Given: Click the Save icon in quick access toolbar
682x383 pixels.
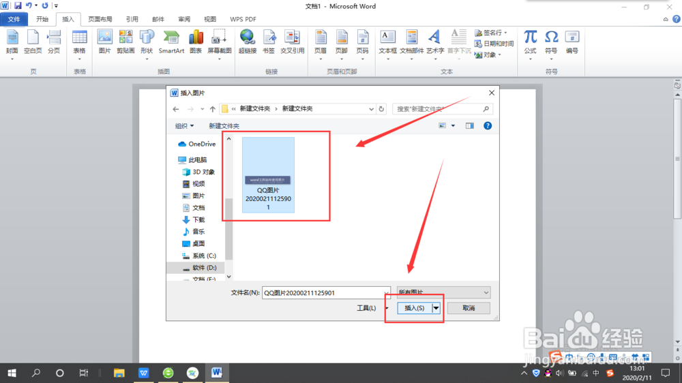Looking at the screenshot, I should coord(18,5).
